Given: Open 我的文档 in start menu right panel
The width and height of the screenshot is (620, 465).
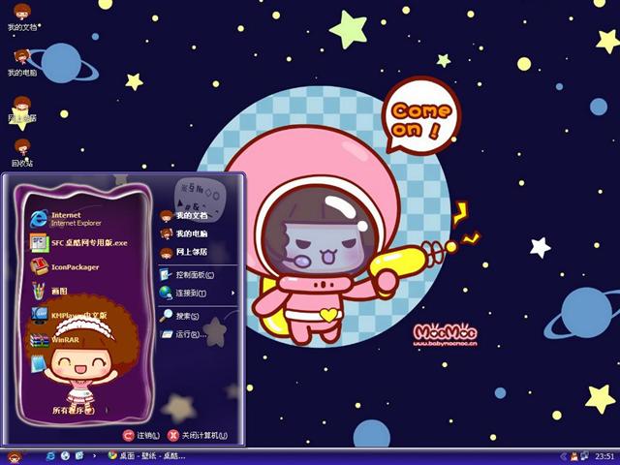Looking at the screenshot, I should pyautogui.click(x=184, y=215).
